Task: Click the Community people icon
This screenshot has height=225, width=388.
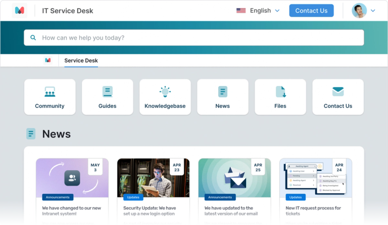Action: 50,92
